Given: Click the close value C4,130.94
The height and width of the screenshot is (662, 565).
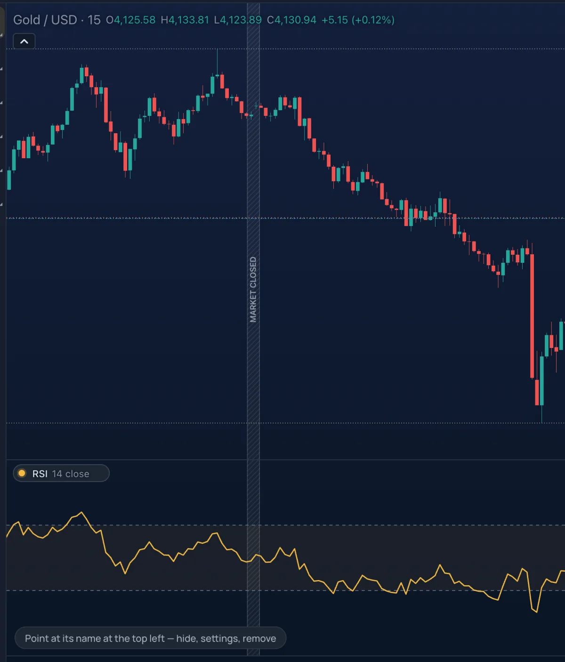Looking at the screenshot, I should tap(291, 20).
